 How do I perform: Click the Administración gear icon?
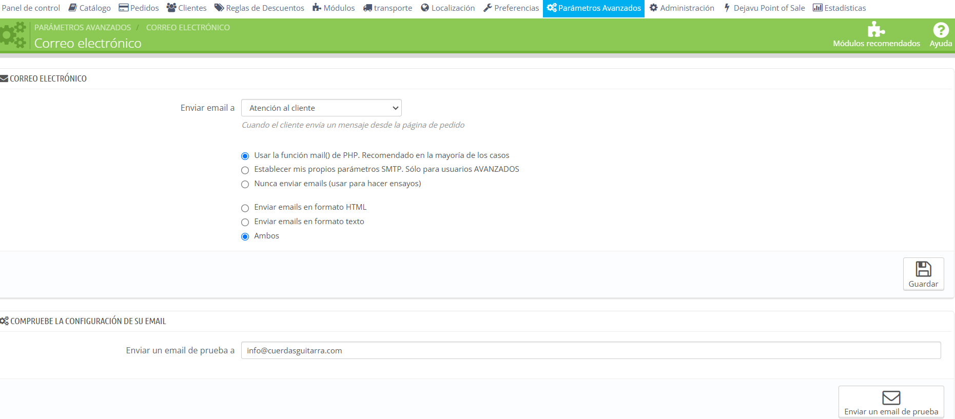(654, 8)
